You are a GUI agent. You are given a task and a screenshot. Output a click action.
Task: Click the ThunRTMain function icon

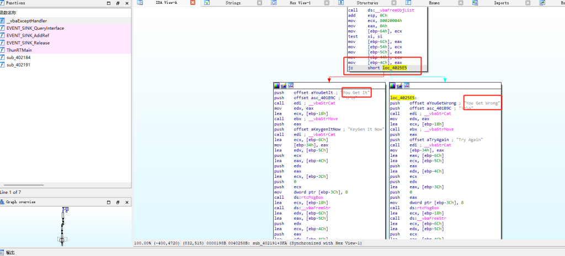(2, 50)
